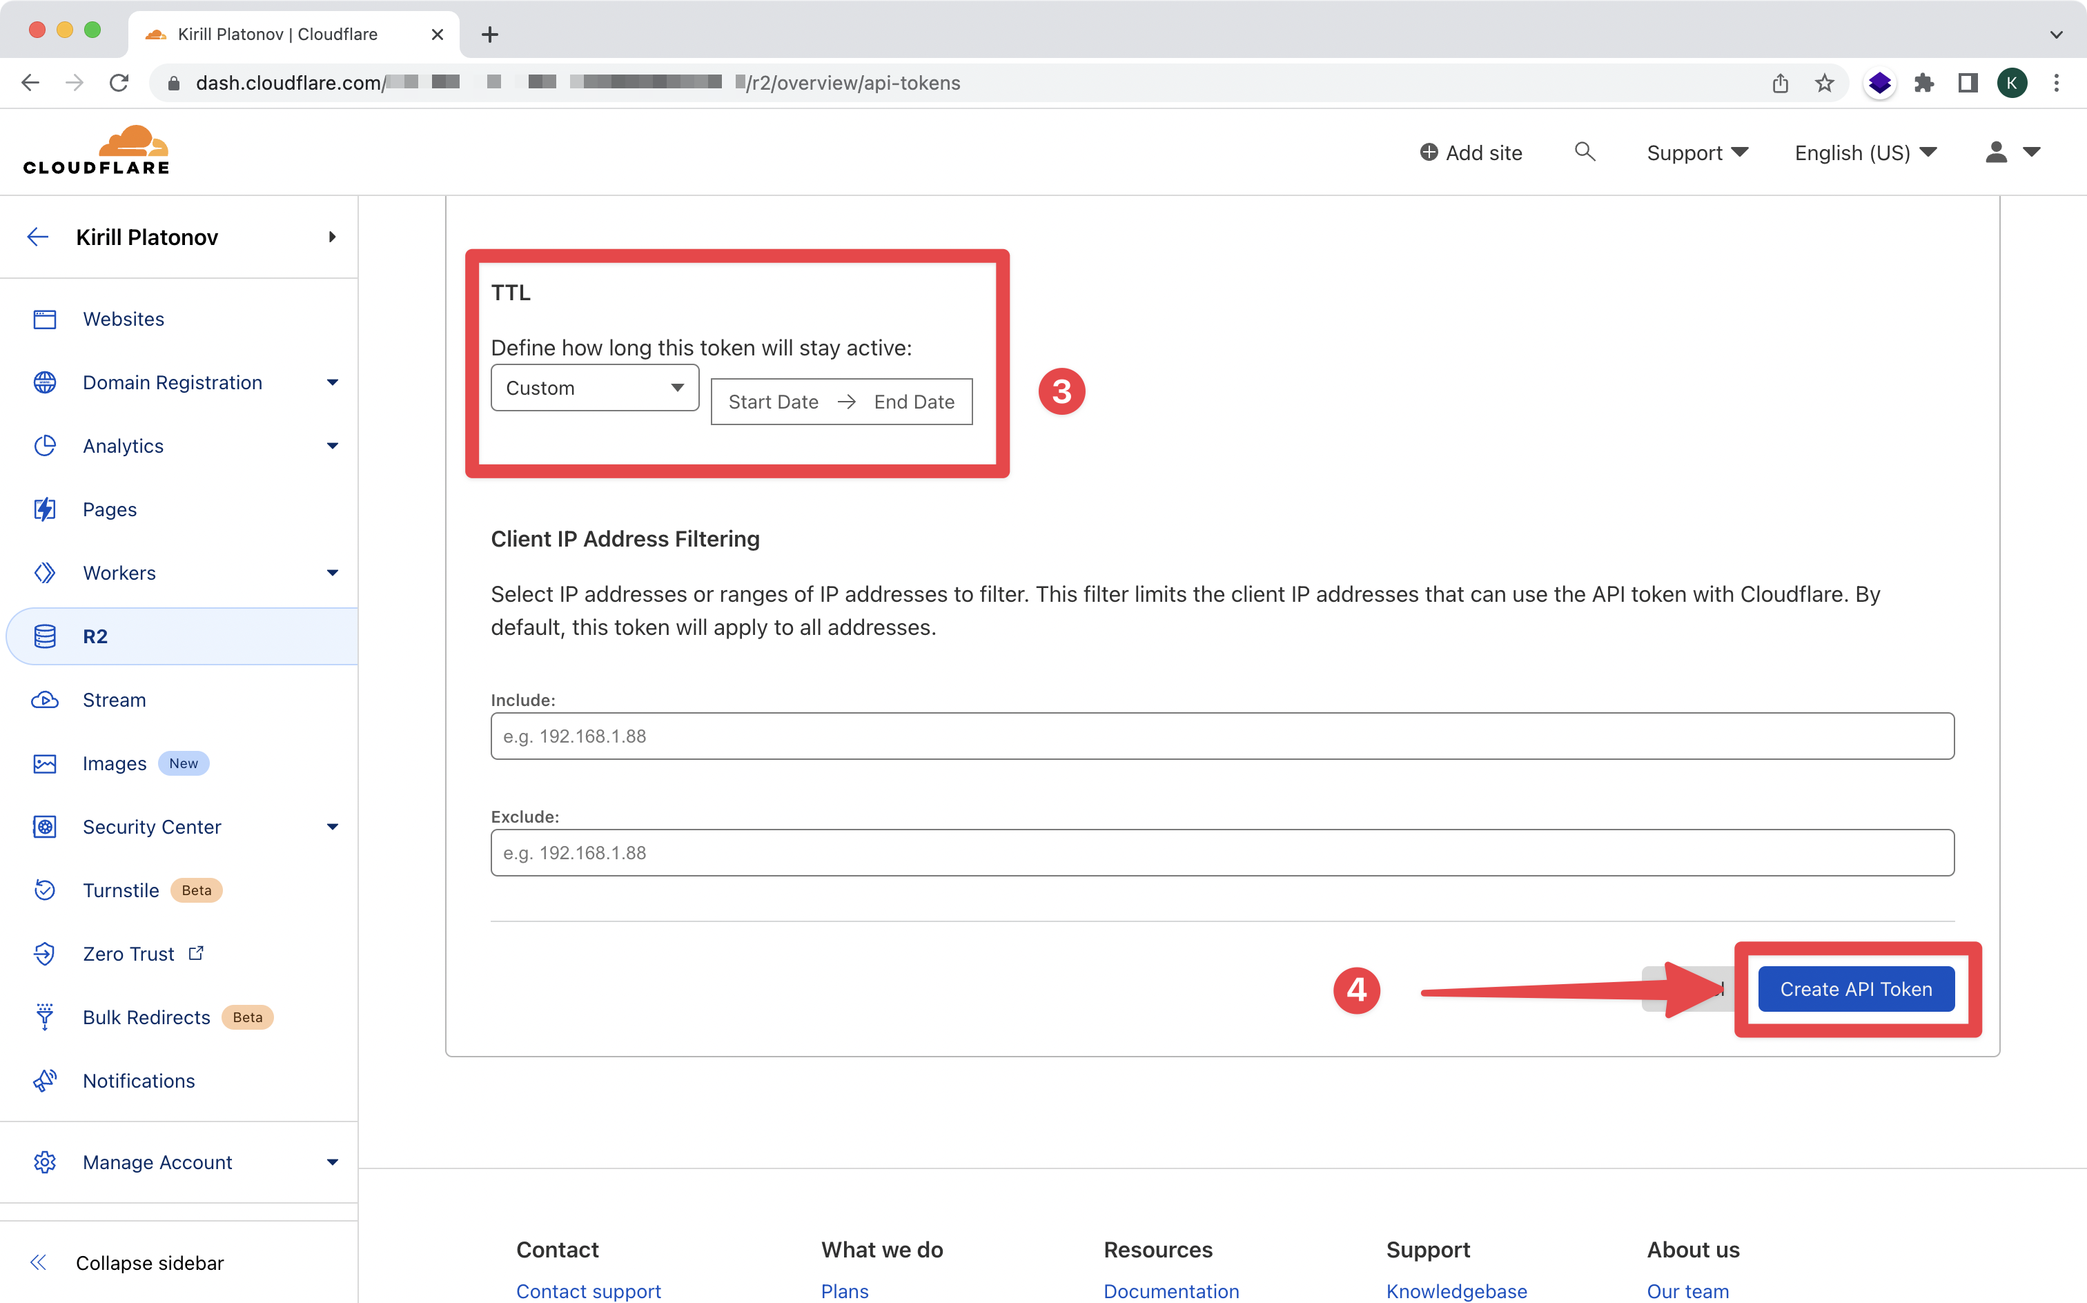This screenshot has width=2087, height=1303.
Task: Click the Security Center icon
Action: pos(45,826)
